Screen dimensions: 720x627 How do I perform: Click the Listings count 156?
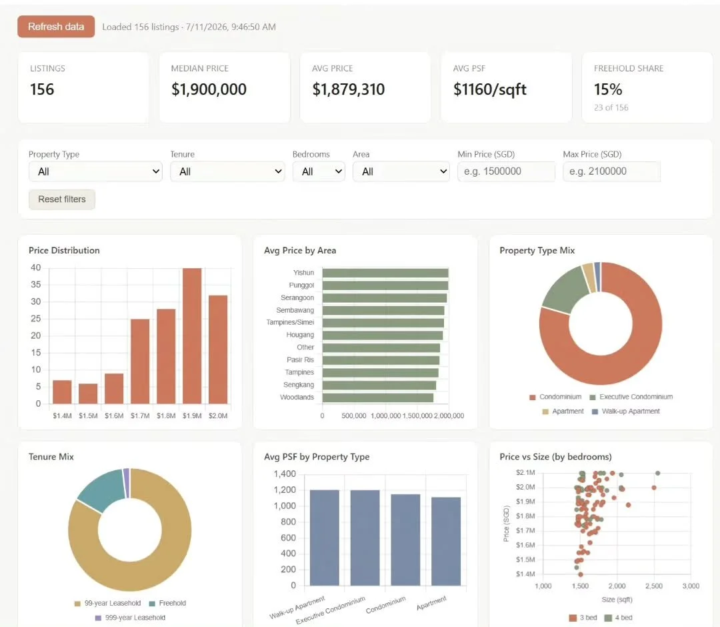point(42,89)
